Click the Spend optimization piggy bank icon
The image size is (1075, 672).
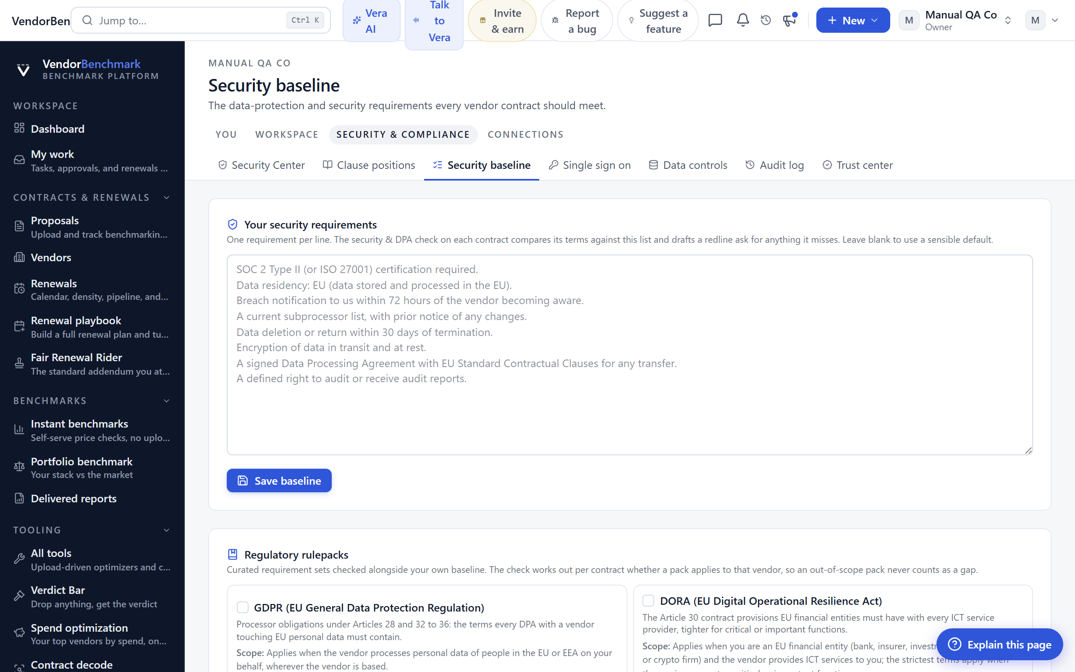[19, 633]
